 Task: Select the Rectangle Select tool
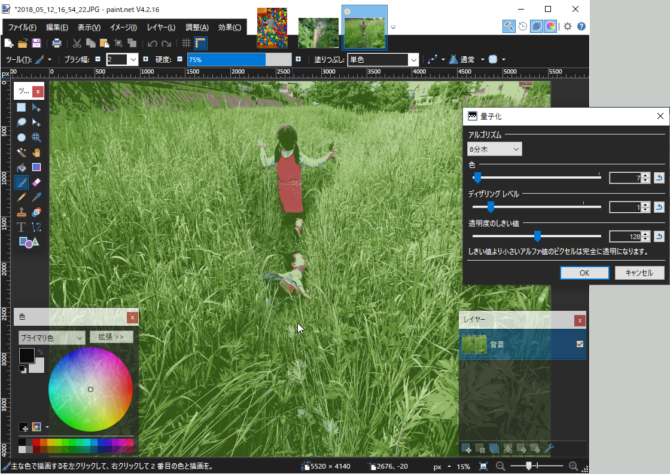pyautogui.click(x=22, y=108)
